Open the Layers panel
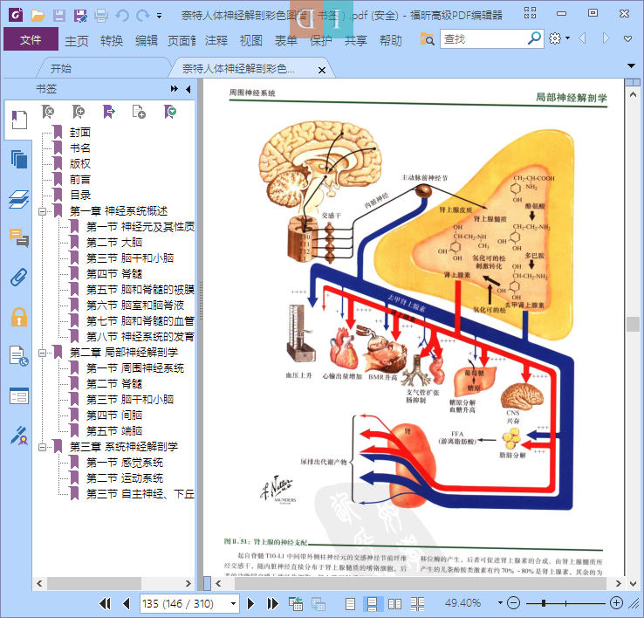Viewport: 644px width, 618px height. (x=19, y=199)
